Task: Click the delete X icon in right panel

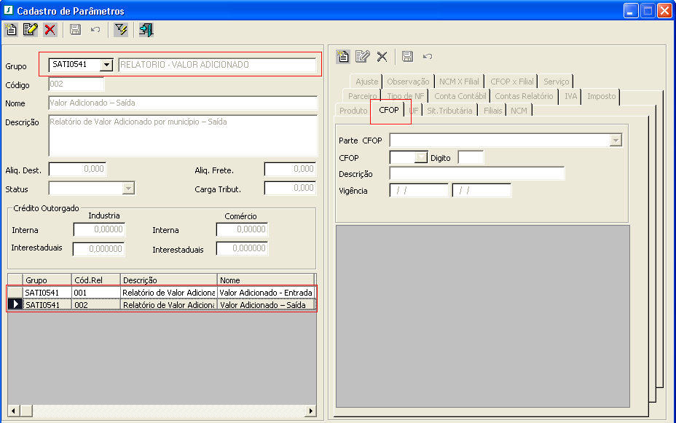Action: pos(382,56)
